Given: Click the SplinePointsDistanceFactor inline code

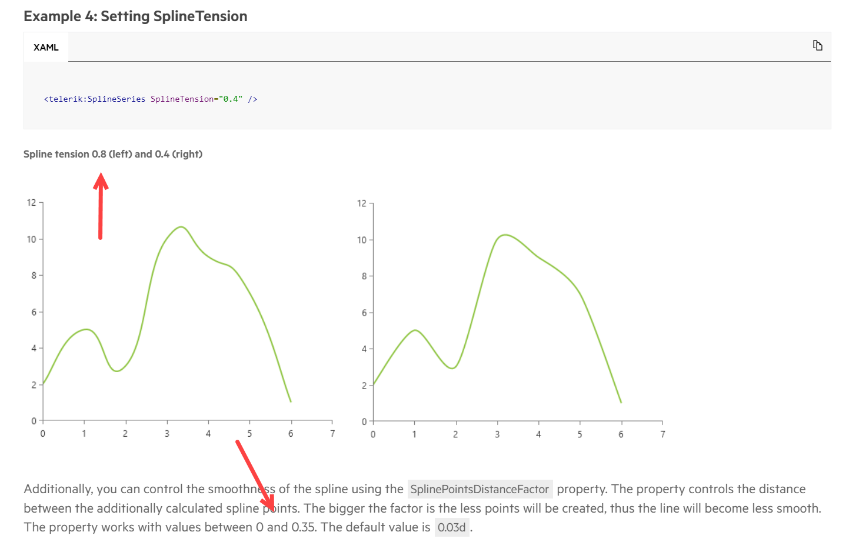Looking at the screenshot, I should 480,489.
